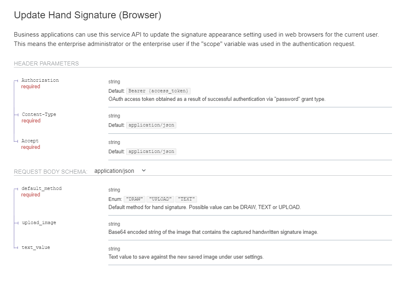Image resolution: width=403 pixels, height=281 pixels.
Task: Click the REQUEST BODY SCHEMA label
Action: coord(50,172)
